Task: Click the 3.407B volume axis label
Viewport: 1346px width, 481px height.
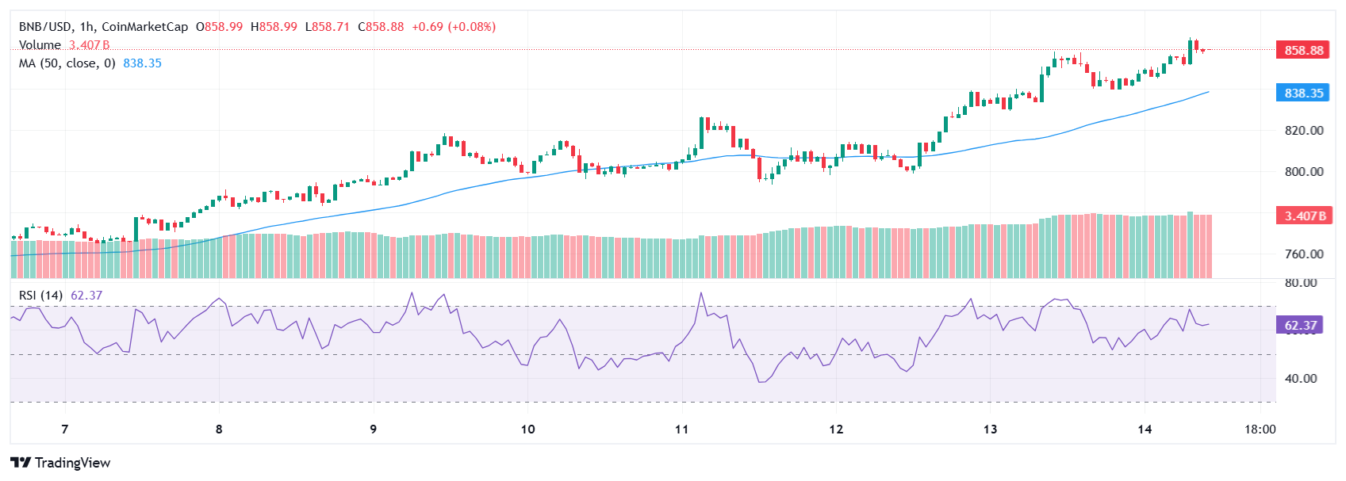Action: coord(1304,216)
